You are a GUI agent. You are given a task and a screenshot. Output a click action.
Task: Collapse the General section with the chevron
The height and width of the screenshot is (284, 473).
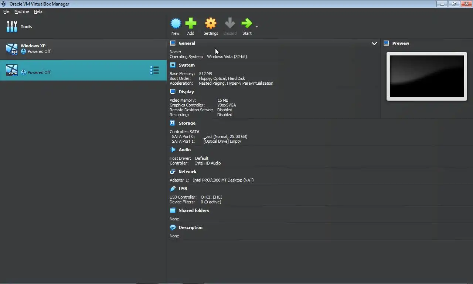click(x=374, y=43)
